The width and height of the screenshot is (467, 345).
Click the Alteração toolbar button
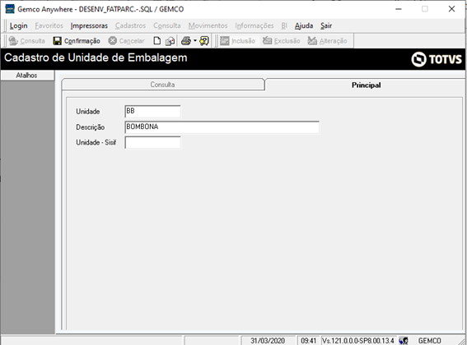tap(327, 41)
